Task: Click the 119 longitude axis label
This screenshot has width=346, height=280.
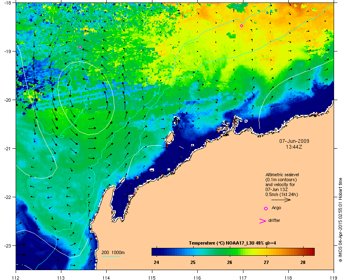Action: click(x=334, y=278)
